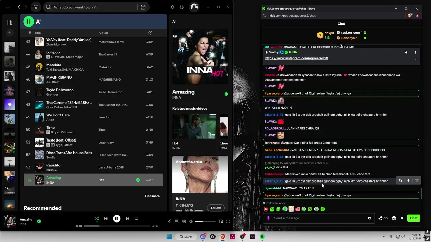Viewport: 431px width, 242px height.
Task: Go to Spotify Home
Action: point(36,7)
